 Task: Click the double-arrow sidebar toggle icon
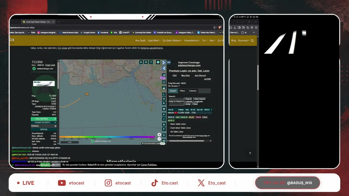tap(169, 62)
